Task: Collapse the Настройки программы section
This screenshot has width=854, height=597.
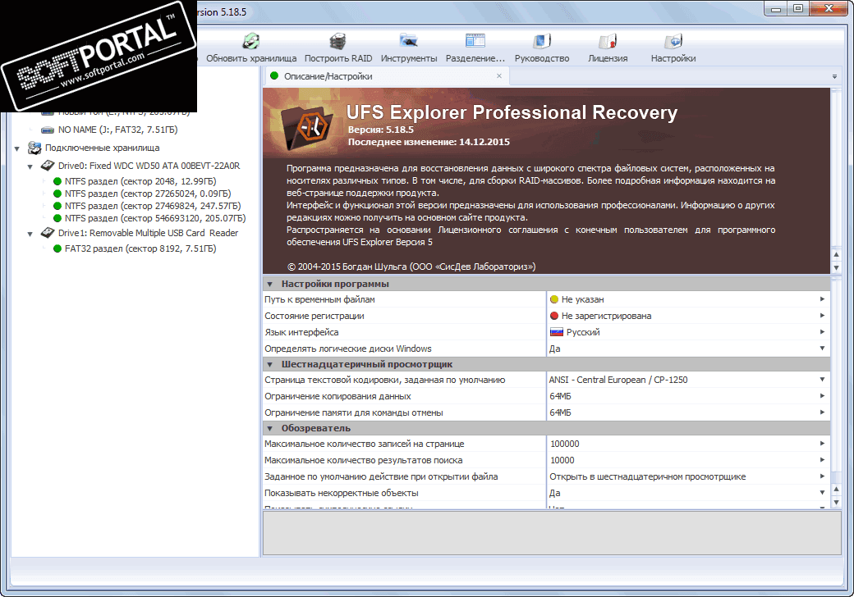Action: [x=269, y=284]
